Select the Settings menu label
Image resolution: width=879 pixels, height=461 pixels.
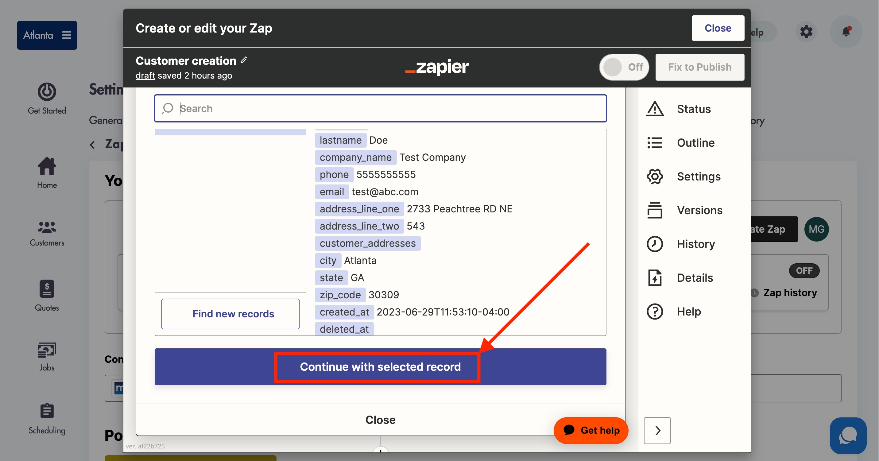point(699,176)
